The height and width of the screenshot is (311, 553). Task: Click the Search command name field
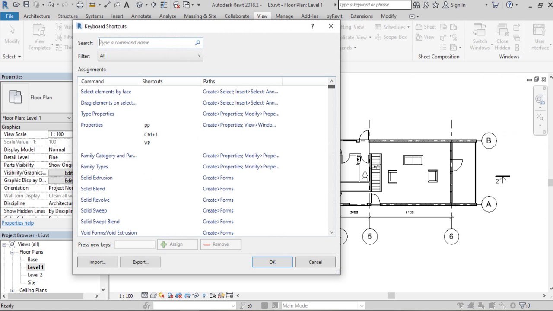click(x=150, y=43)
